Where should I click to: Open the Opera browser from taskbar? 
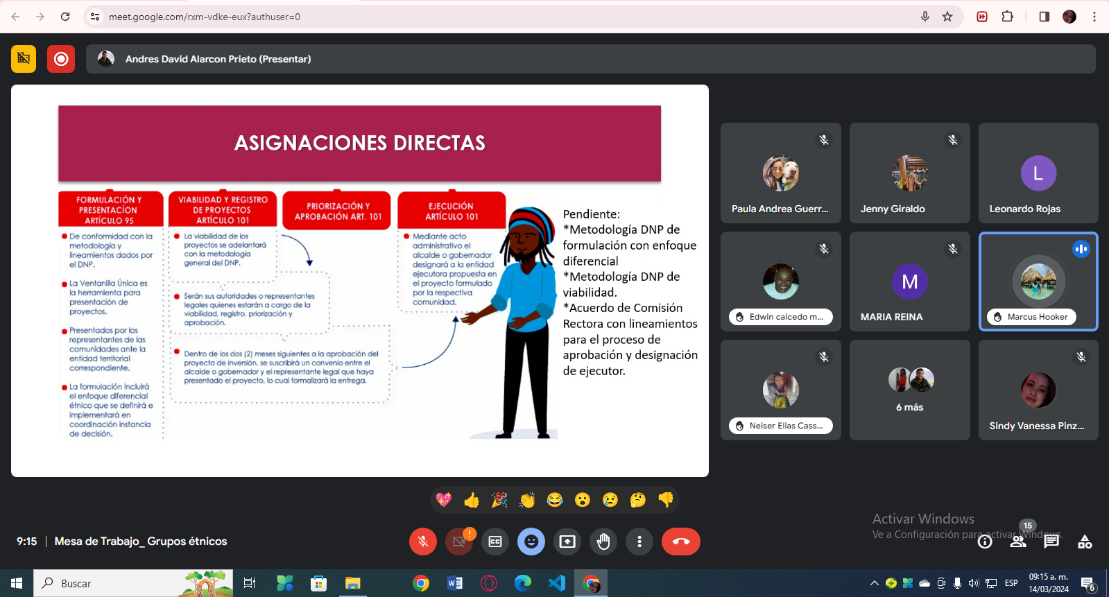click(489, 583)
